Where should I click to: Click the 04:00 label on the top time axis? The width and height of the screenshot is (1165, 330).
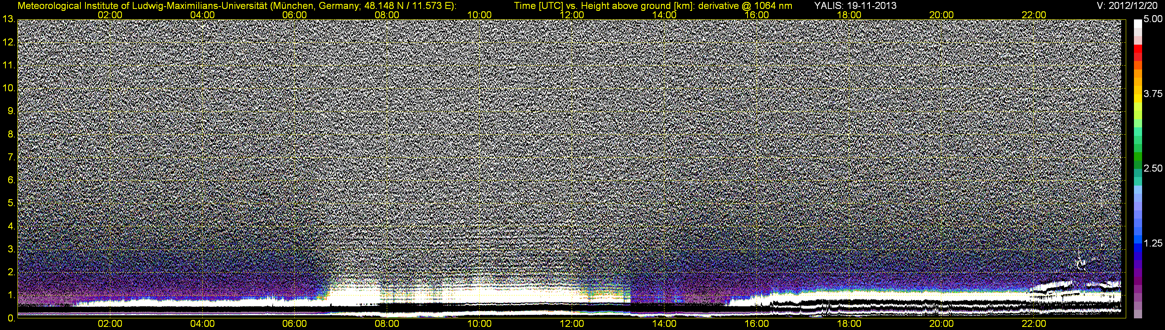pos(202,15)
